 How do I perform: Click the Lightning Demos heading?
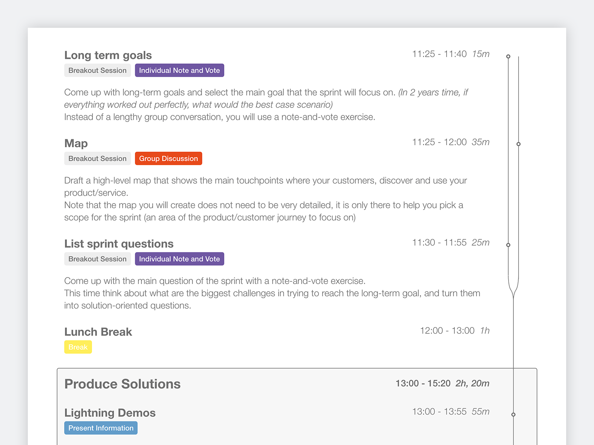[x=110, y=413]
